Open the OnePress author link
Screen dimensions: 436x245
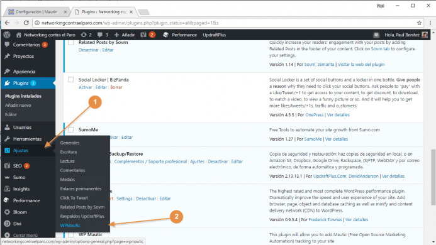tap(314, 115)
